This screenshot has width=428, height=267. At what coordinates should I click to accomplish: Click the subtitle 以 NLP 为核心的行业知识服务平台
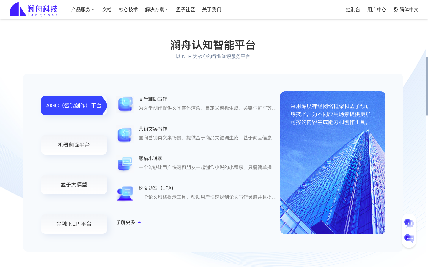point(213,56)
